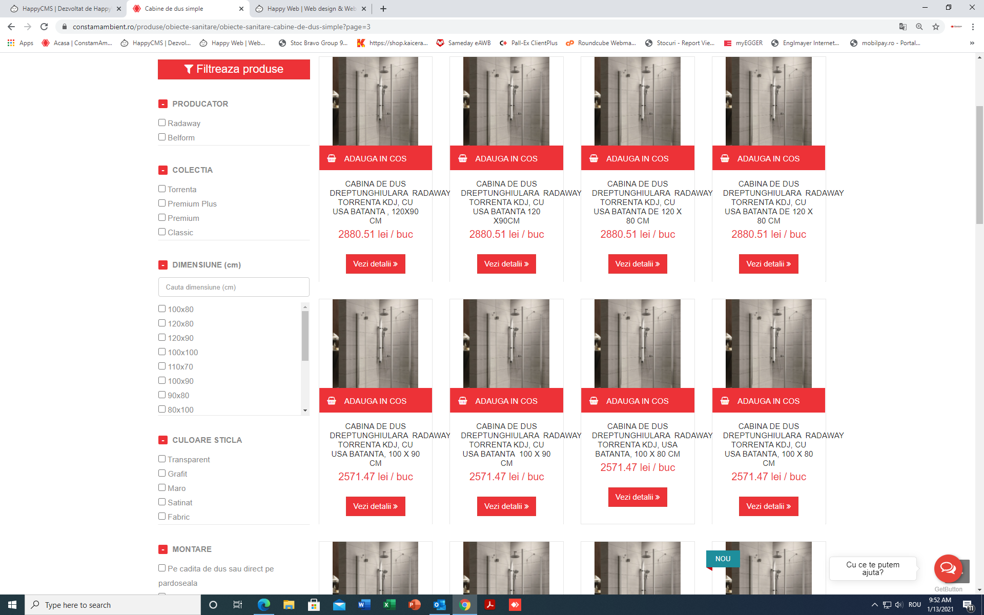Screen dimensions: 984x615
Task: Click the browser back arrow
Action: coord(11,27)
